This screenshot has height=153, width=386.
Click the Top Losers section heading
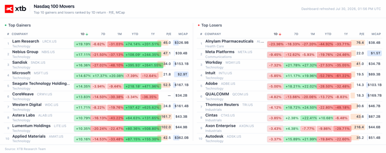[211, 25]
